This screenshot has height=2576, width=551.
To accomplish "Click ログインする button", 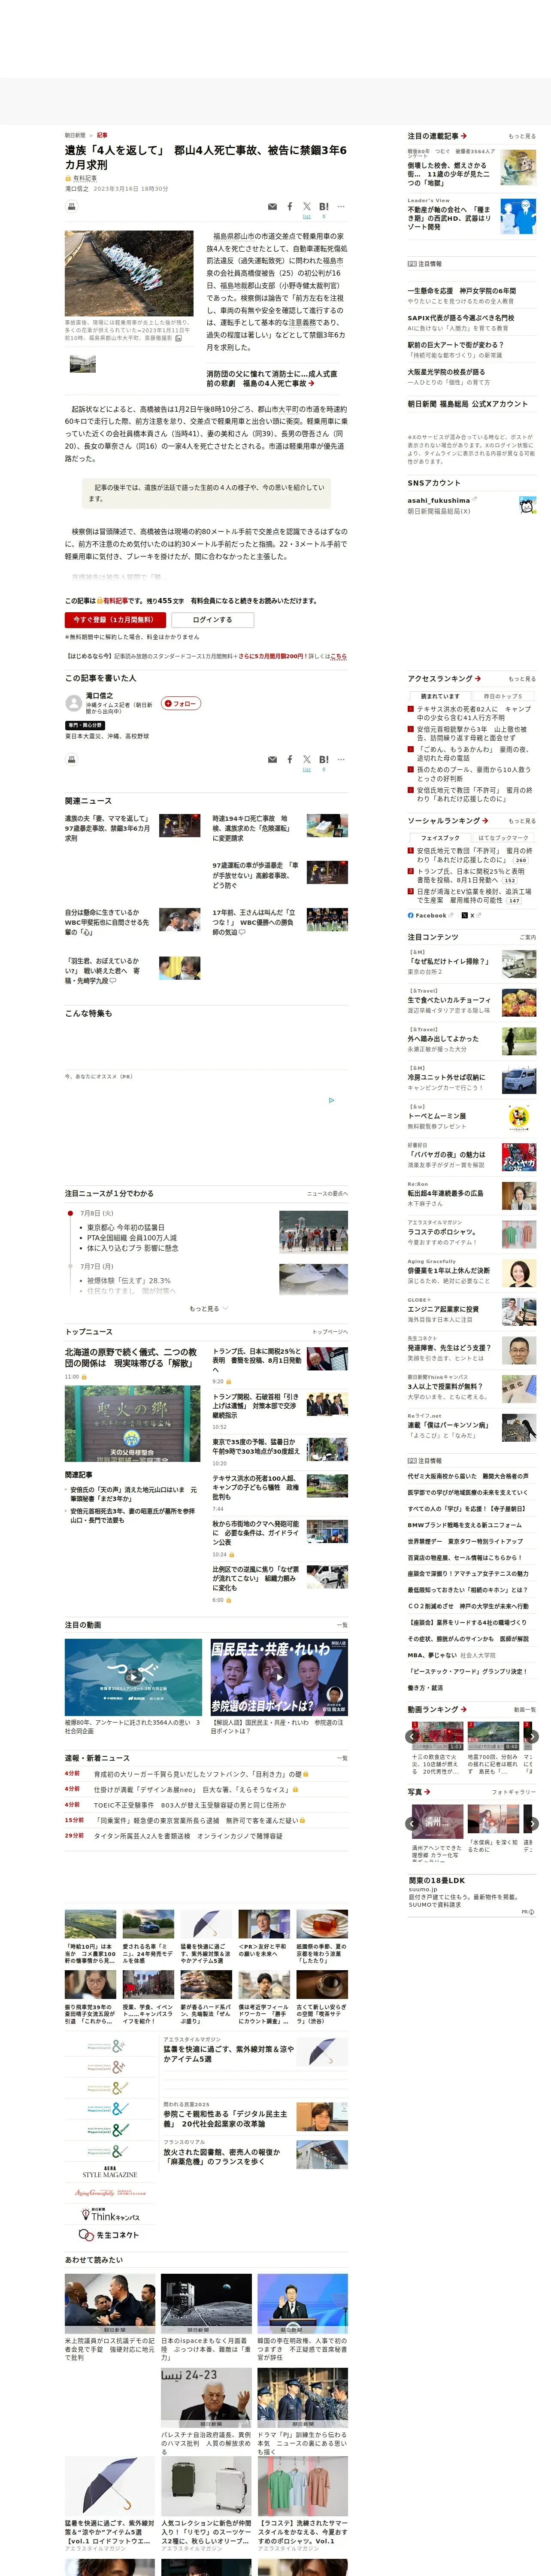I will coord(213,619).
